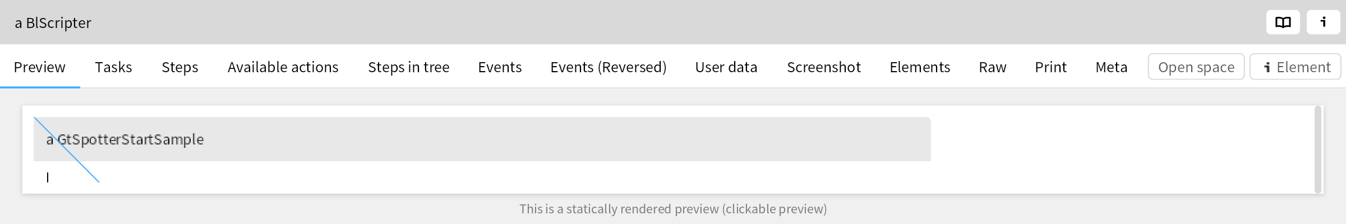Image resolution: width=1346 pixels, height=224 pixels.
Task: Open the Events tab
Action: click(x=500, y=67)
